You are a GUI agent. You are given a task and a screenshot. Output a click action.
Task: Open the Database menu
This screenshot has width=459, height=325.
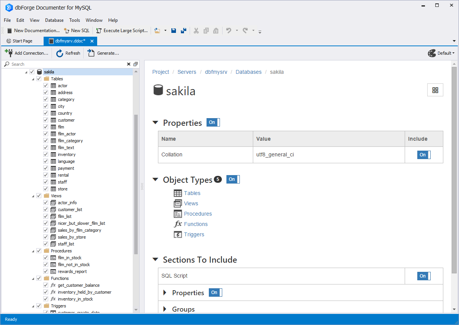54,20
